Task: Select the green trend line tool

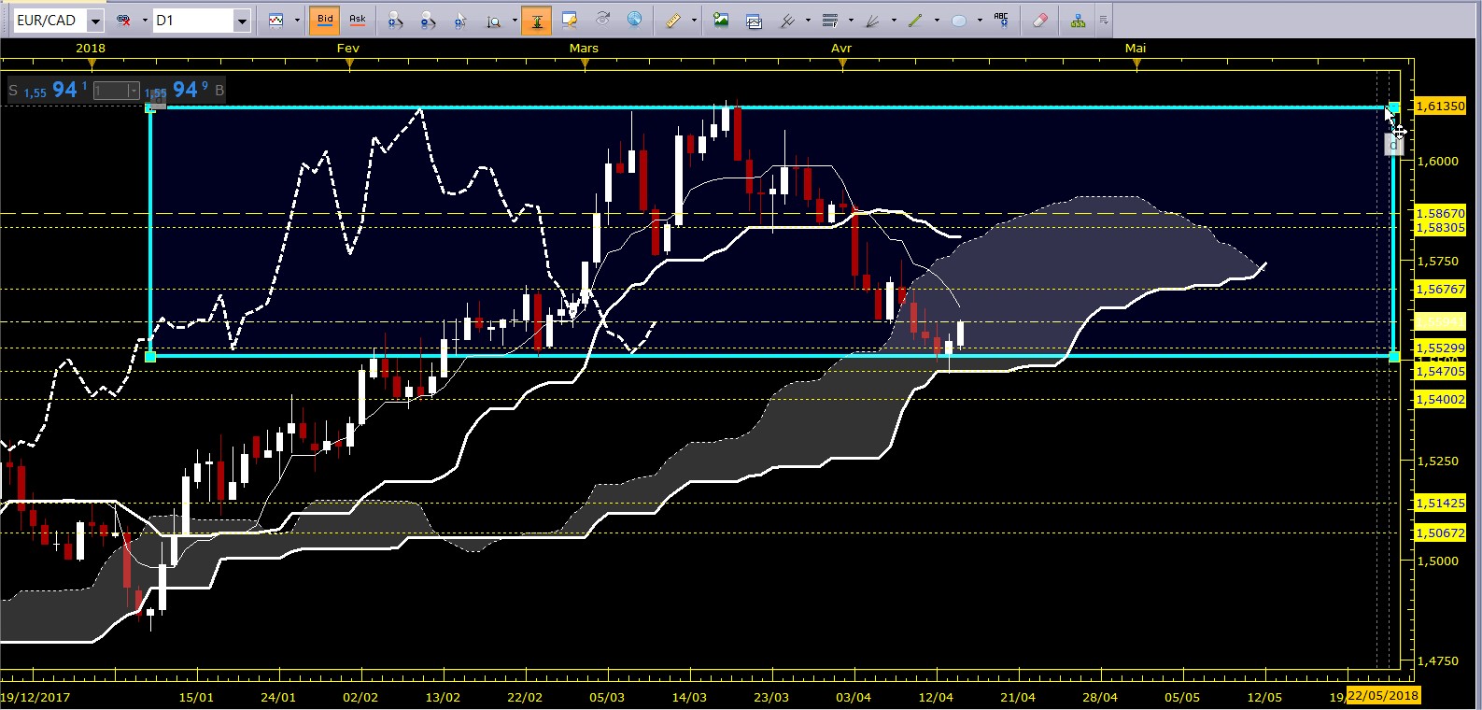Action: (916, 20)
